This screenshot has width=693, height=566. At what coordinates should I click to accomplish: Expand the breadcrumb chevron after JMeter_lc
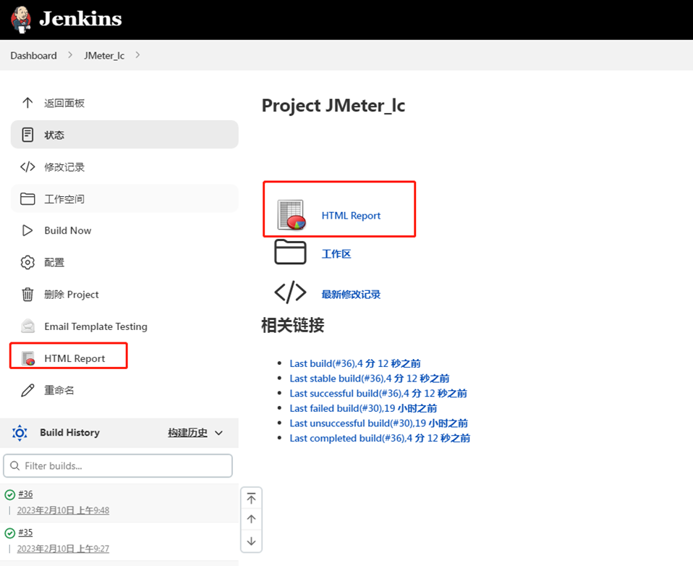[x=137, y=55]
